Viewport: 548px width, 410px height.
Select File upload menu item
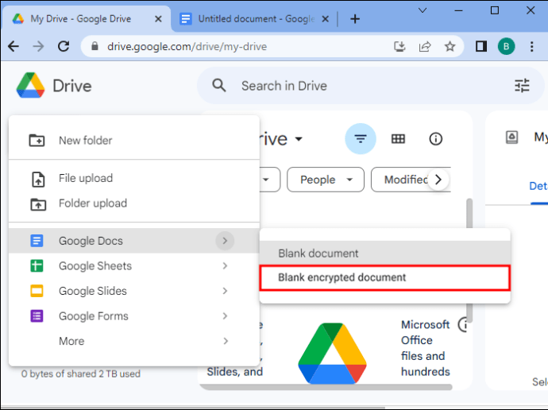134,178
